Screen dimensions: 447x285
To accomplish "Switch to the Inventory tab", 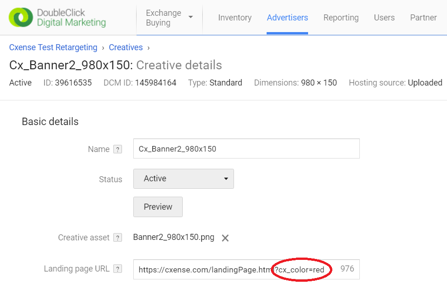I will (235, 18).
